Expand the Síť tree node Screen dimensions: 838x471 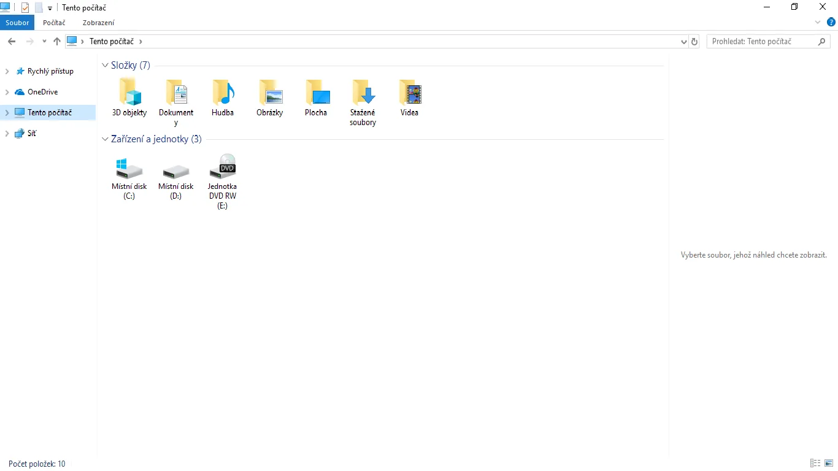7,133
